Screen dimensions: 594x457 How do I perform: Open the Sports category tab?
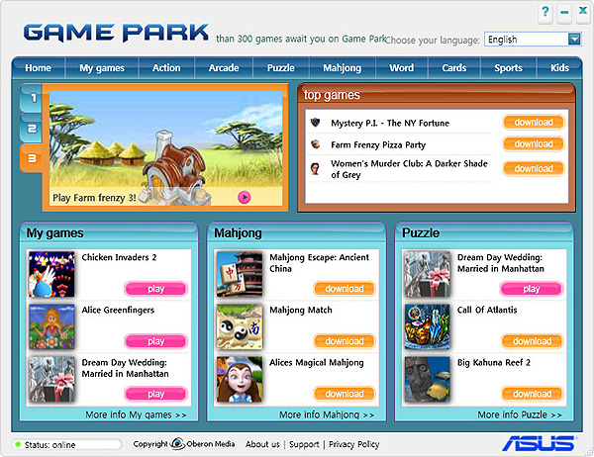coord(508,68)
